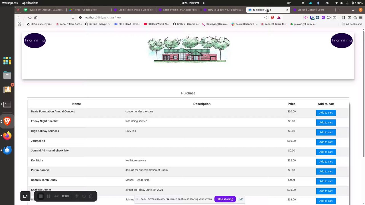Image resolution: width=365 pixels, height=205 pixels.
Task: Open Deploying Rails a... bookmark
Action: tap(215, 24)
